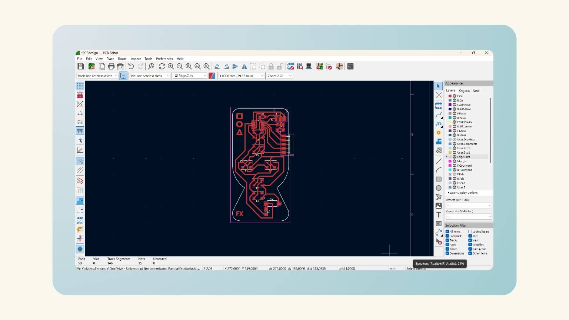Open the grid size dropdown

point(241,76)
